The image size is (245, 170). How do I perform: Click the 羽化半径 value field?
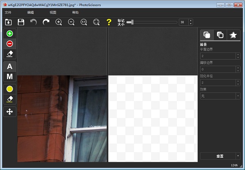[218, 83]
